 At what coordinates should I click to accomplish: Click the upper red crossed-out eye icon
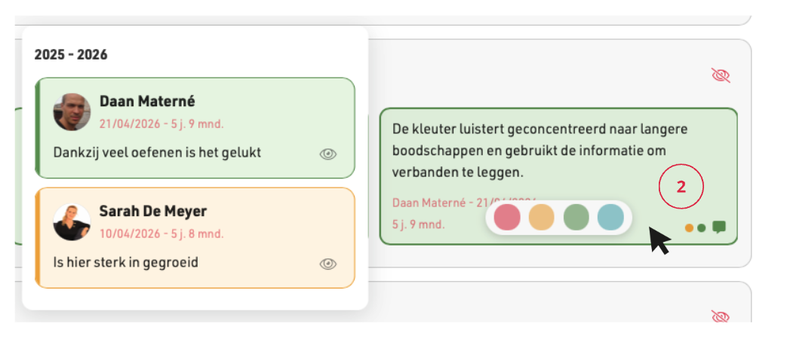[x=721, y=75]
